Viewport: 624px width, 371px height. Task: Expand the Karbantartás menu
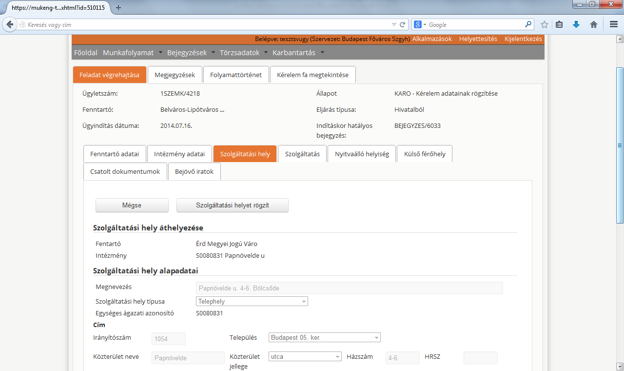click(298, 53)
